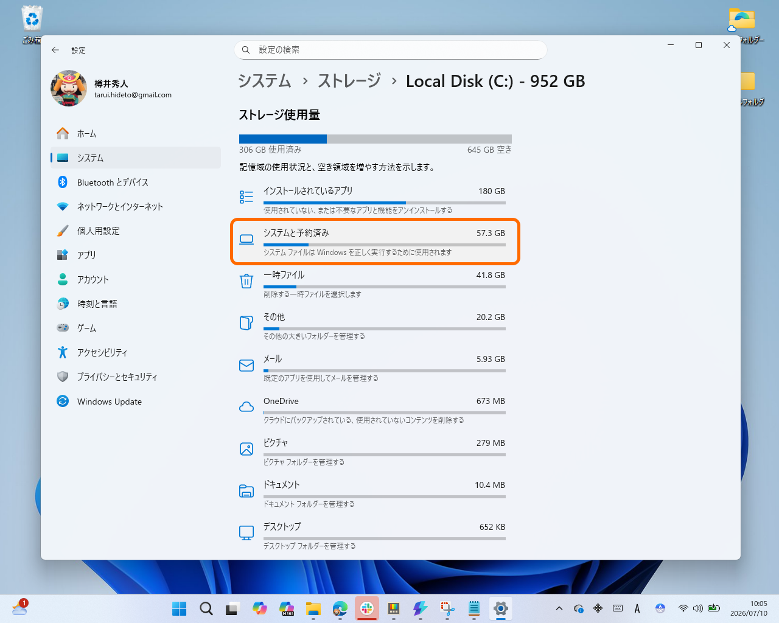Open ネットワークとインターネット settings

coord(136,206)
